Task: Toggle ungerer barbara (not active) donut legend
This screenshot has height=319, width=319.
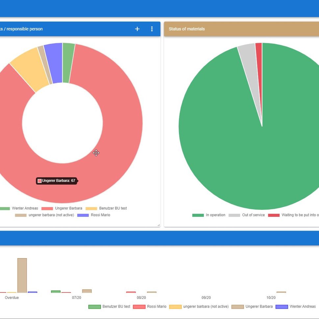Action: [x=44, y=215]
